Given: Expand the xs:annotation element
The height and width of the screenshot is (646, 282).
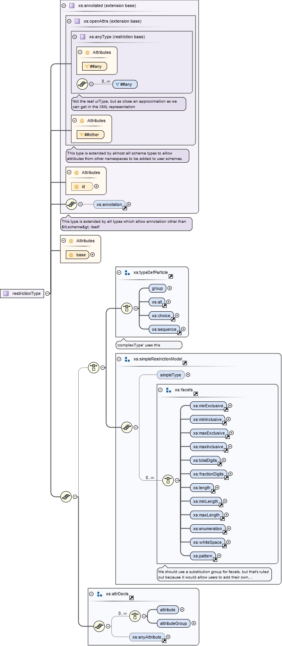Looking at the screenshot, I should click(129, 204).
